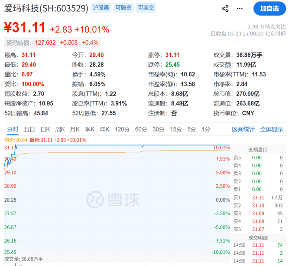Select the 周K chart tab
Screen dimensions: 289x266
tap(60, 129)
